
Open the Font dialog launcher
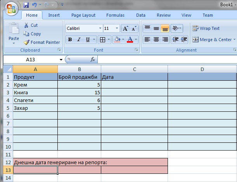(x=137, y=50)
